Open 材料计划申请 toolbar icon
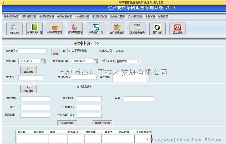This screenshot has height=144, width=226. pos(34,29)
